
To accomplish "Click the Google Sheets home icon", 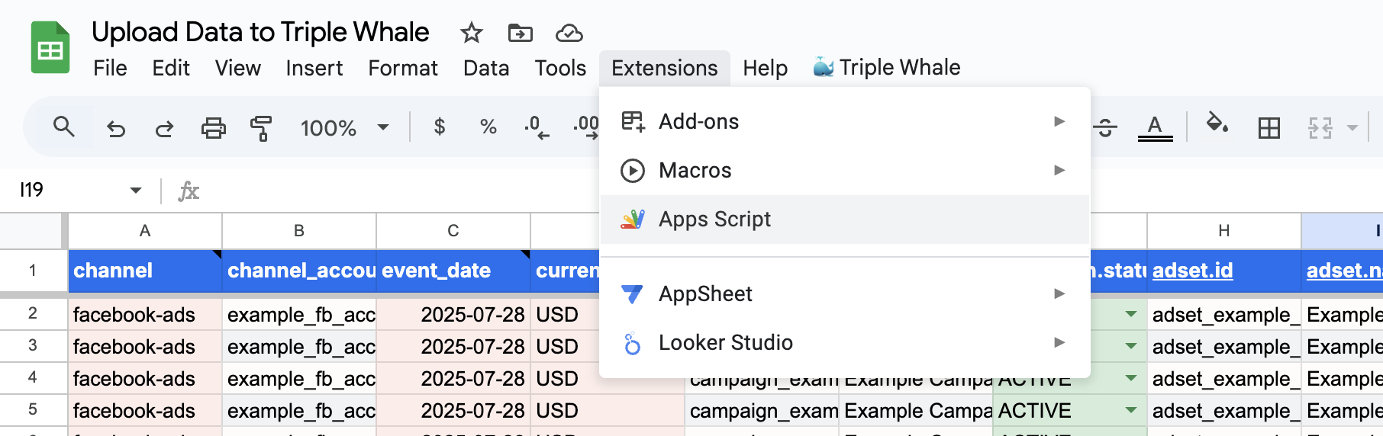I will tap(50, 48).
